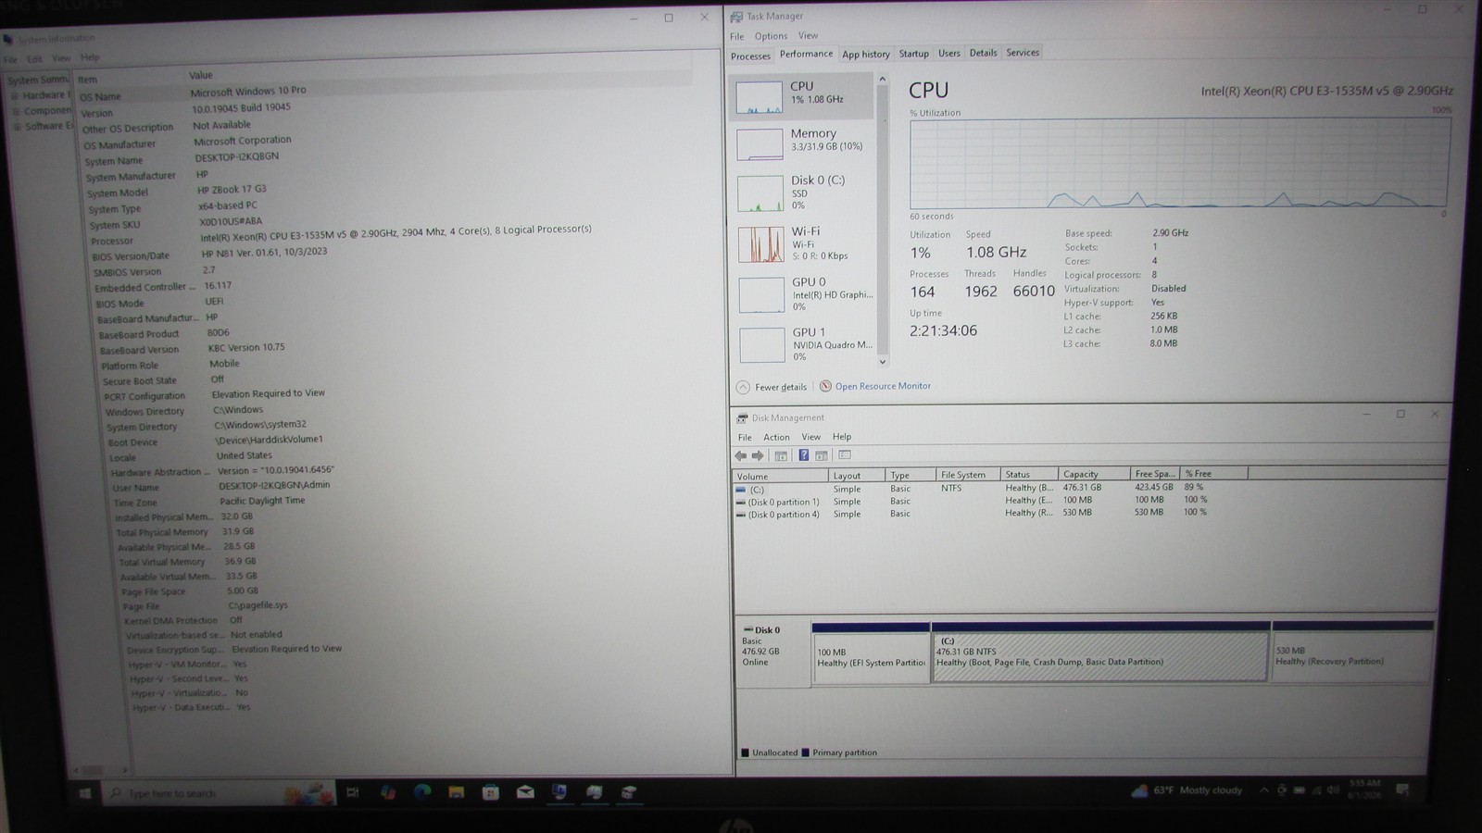The width and height of the screenshot is (1482, 833).
Task: Click the volume speaker icon in system tray
Action: point(1334,790)
